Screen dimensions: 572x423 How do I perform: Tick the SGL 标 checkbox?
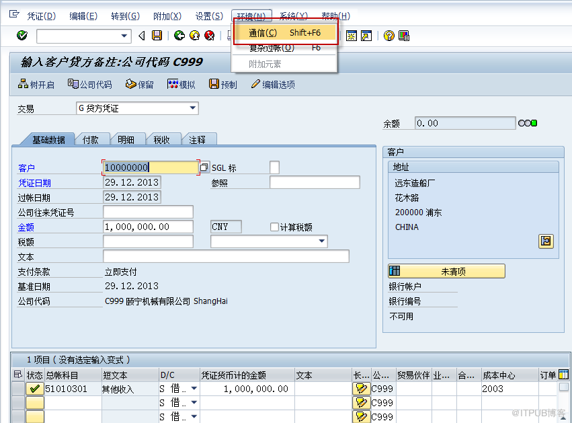(x=274, y=167)
